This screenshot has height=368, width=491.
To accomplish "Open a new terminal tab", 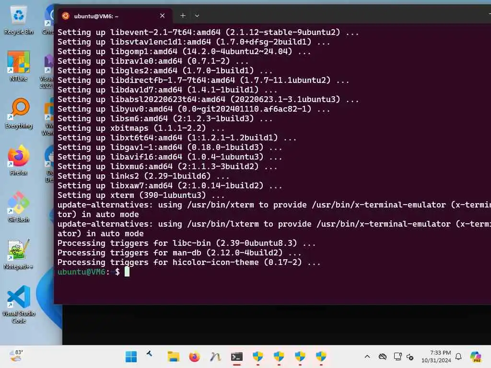I will click(x=183, y=16).
